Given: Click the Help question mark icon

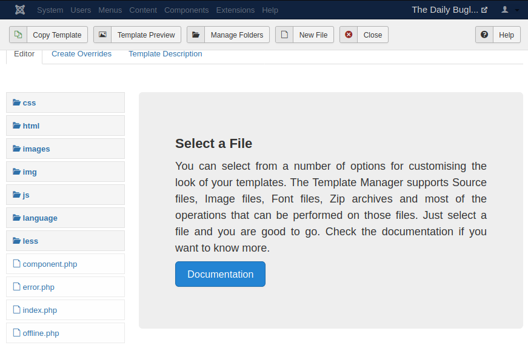Looking at the screenshot, I should click(x=484, y=35).
